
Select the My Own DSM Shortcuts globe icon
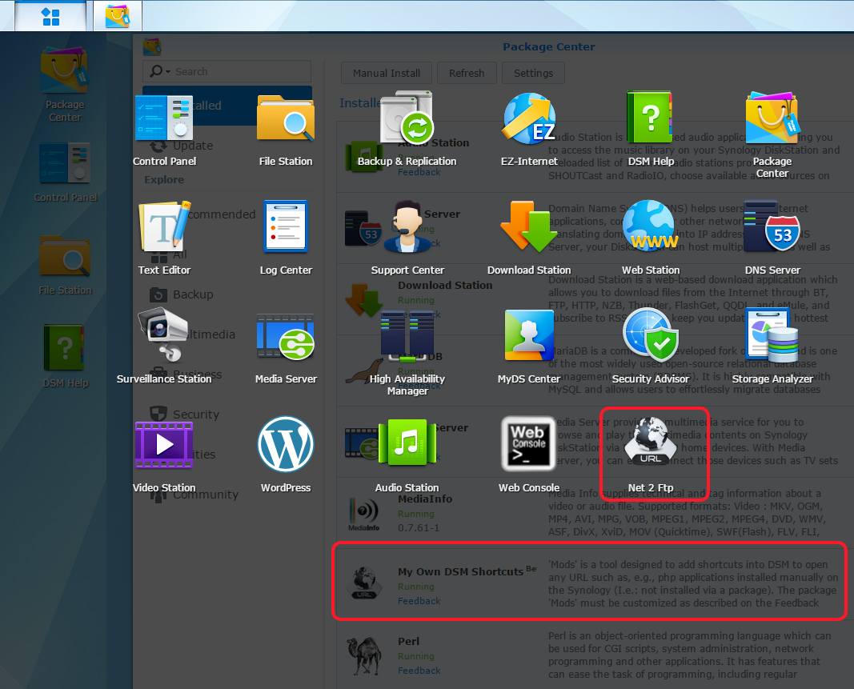coord(364,583)
